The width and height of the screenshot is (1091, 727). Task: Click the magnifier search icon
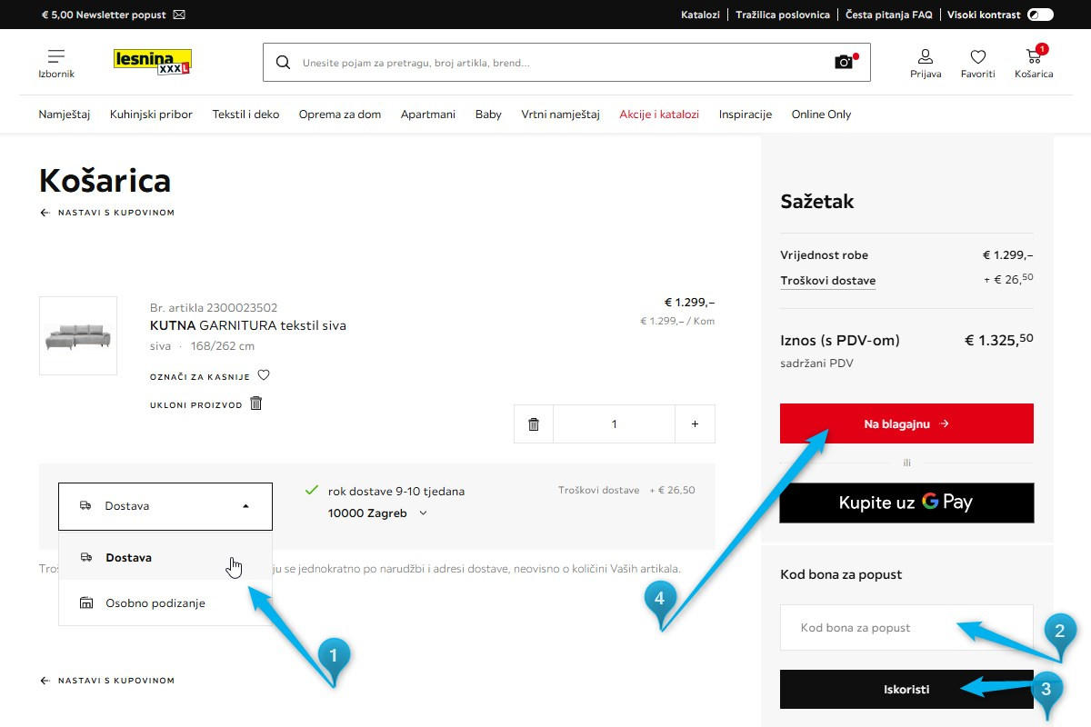click(283, 63)
